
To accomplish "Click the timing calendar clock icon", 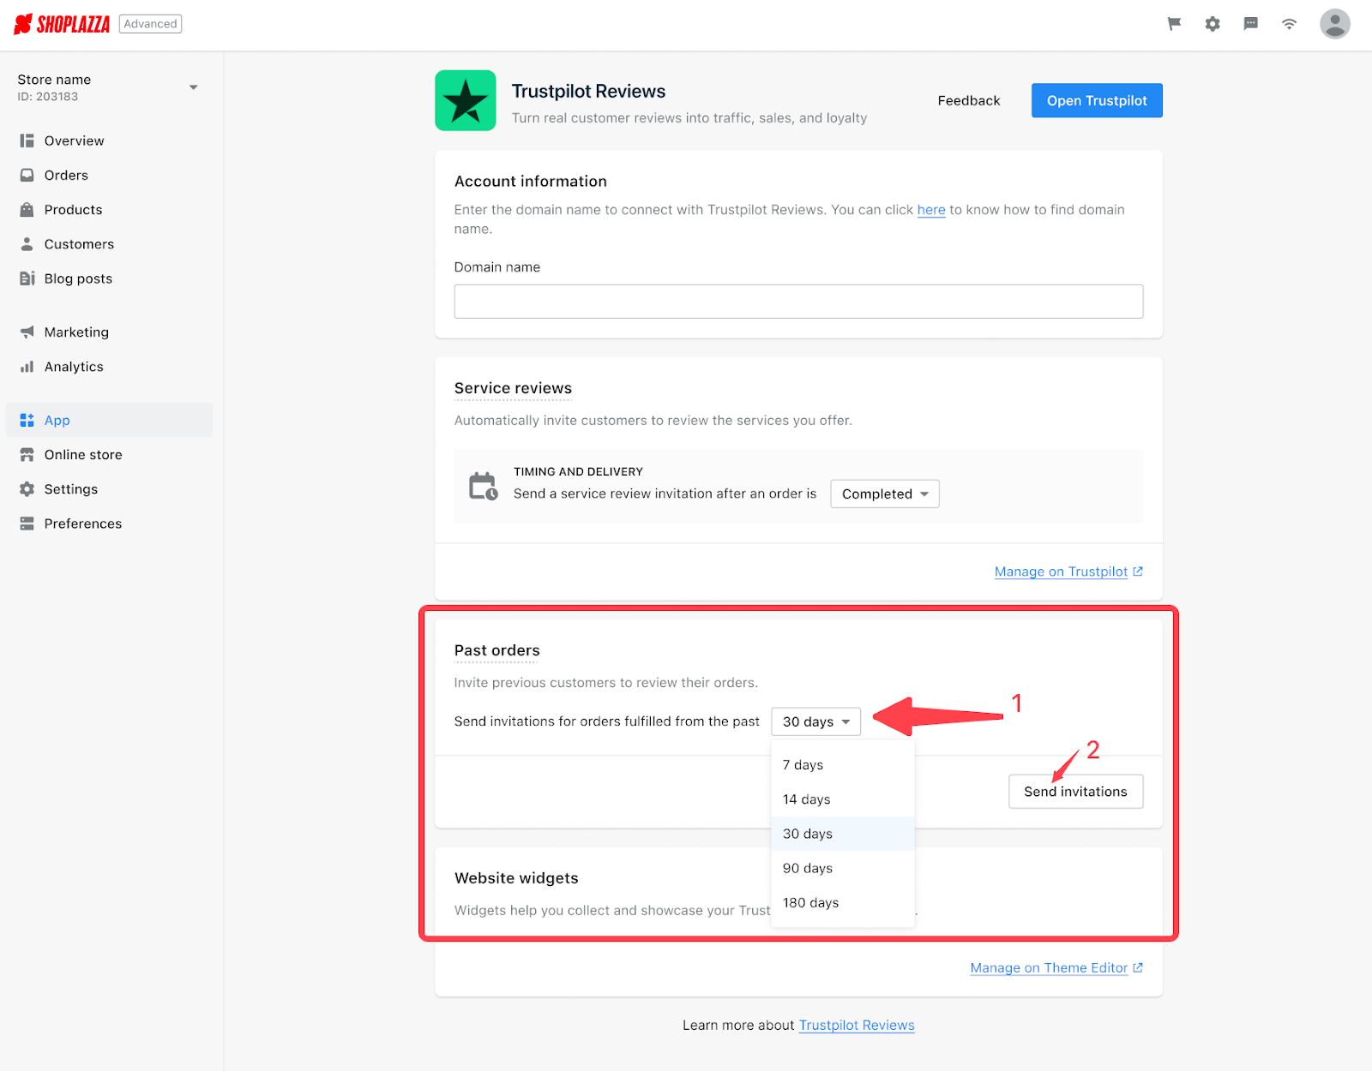I will tap(484, 486).
